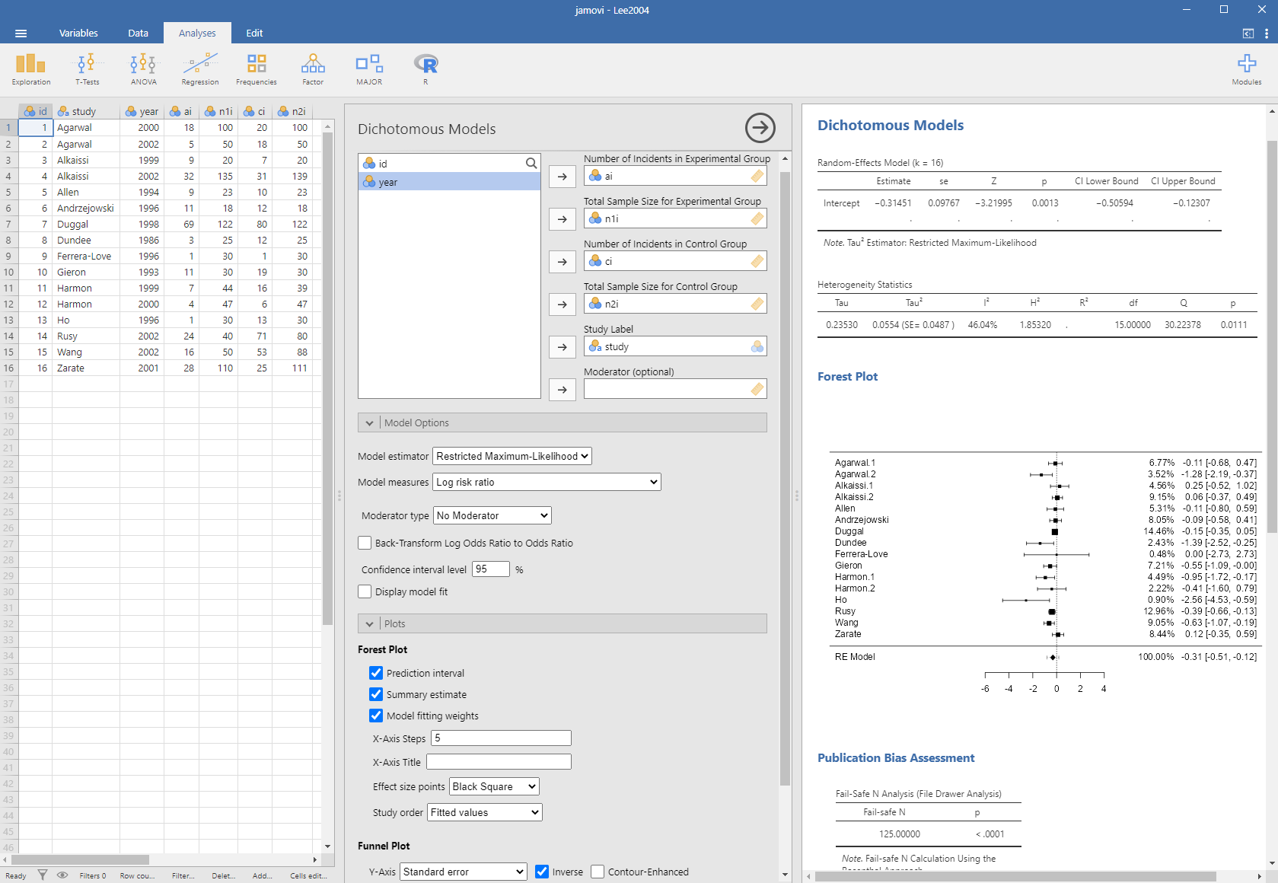Open the MAJOR meta-analysis menu
Screen dimensions: 1278x883
(x=369, y=69)
